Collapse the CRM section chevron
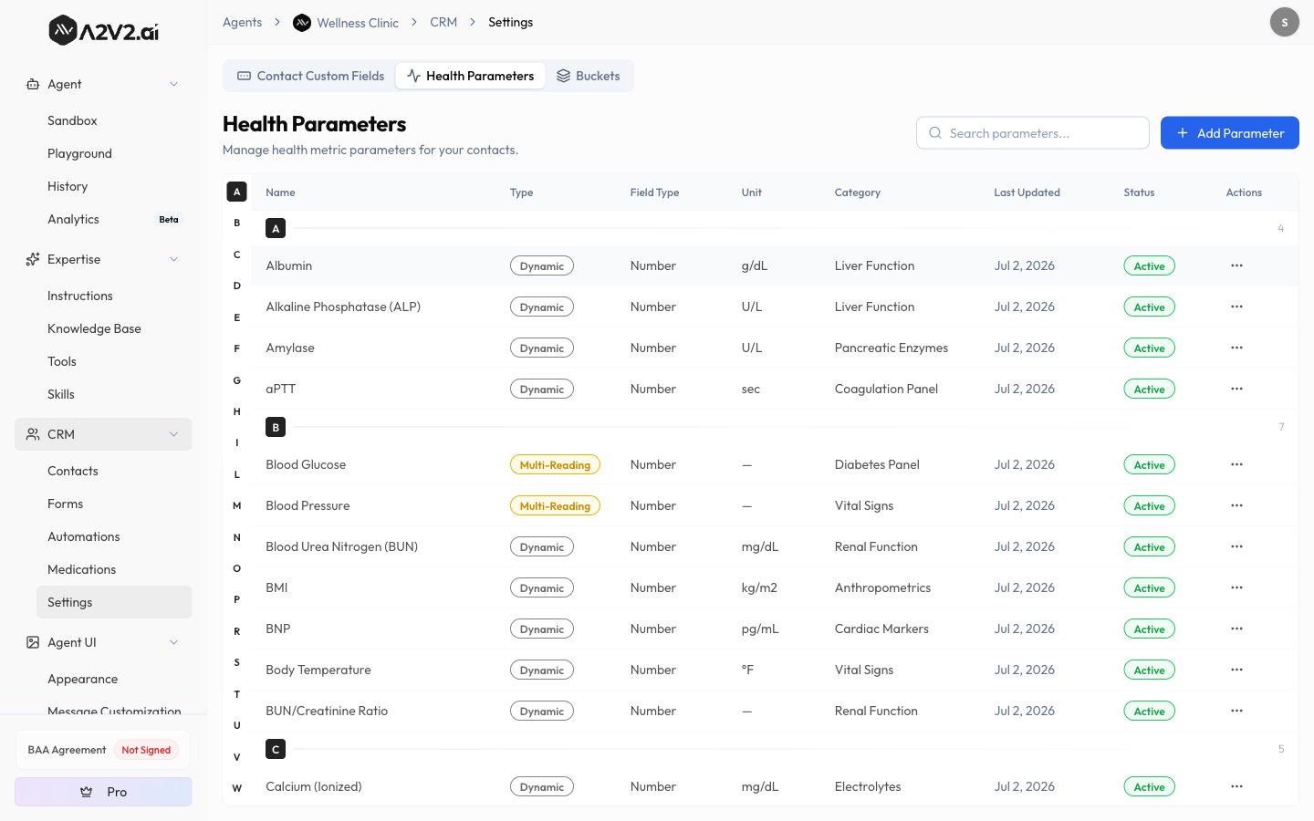Screen dimensions: 1314x821 click(x=173, y=434)
